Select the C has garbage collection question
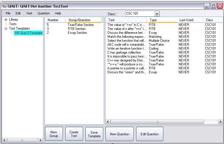Screen dimensions: 224x144 pos(124,52)
